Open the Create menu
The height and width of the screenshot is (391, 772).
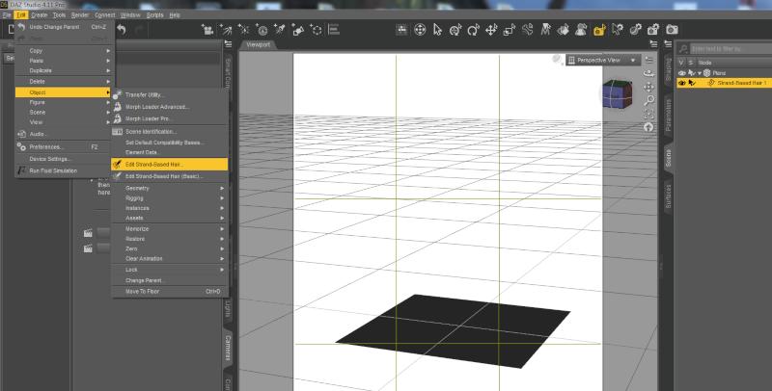coord(39,15)
